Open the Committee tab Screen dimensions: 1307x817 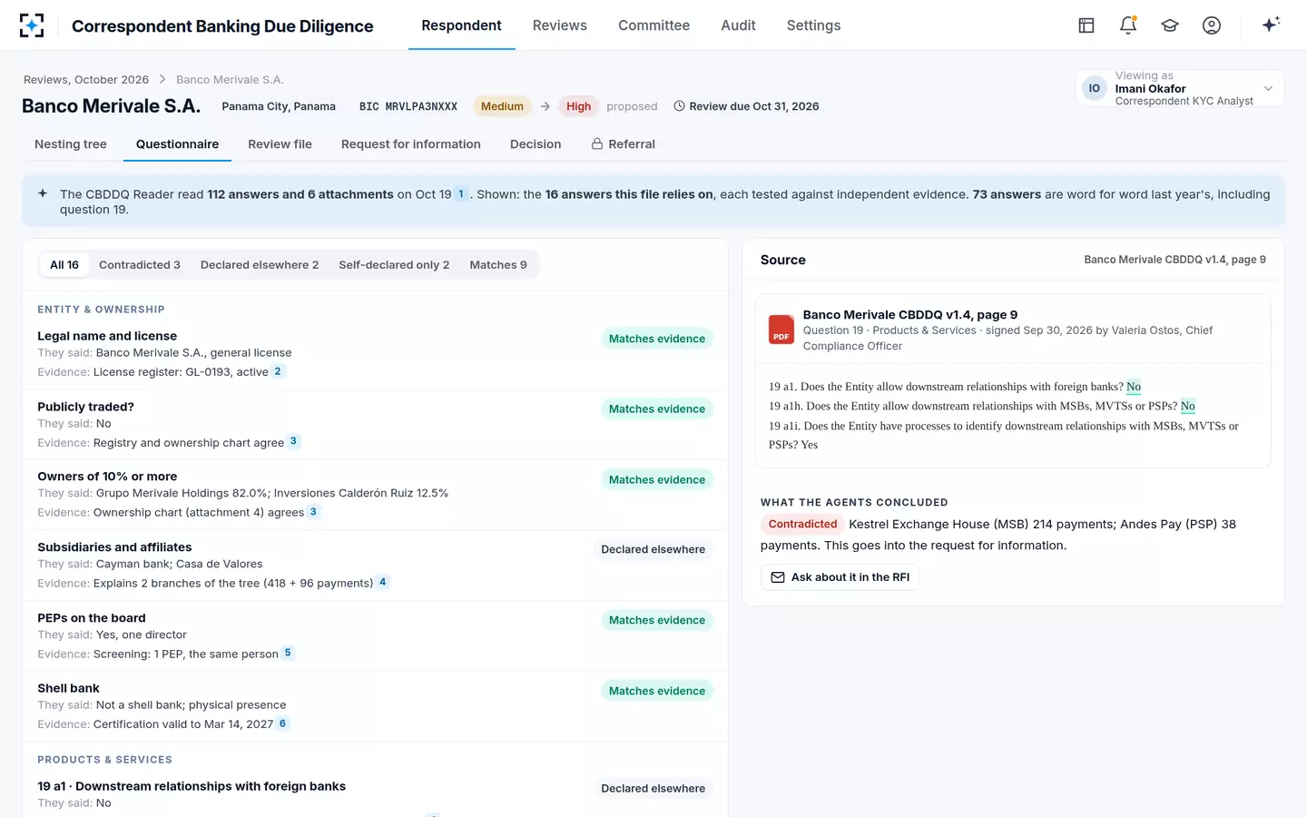pos(653,25)
